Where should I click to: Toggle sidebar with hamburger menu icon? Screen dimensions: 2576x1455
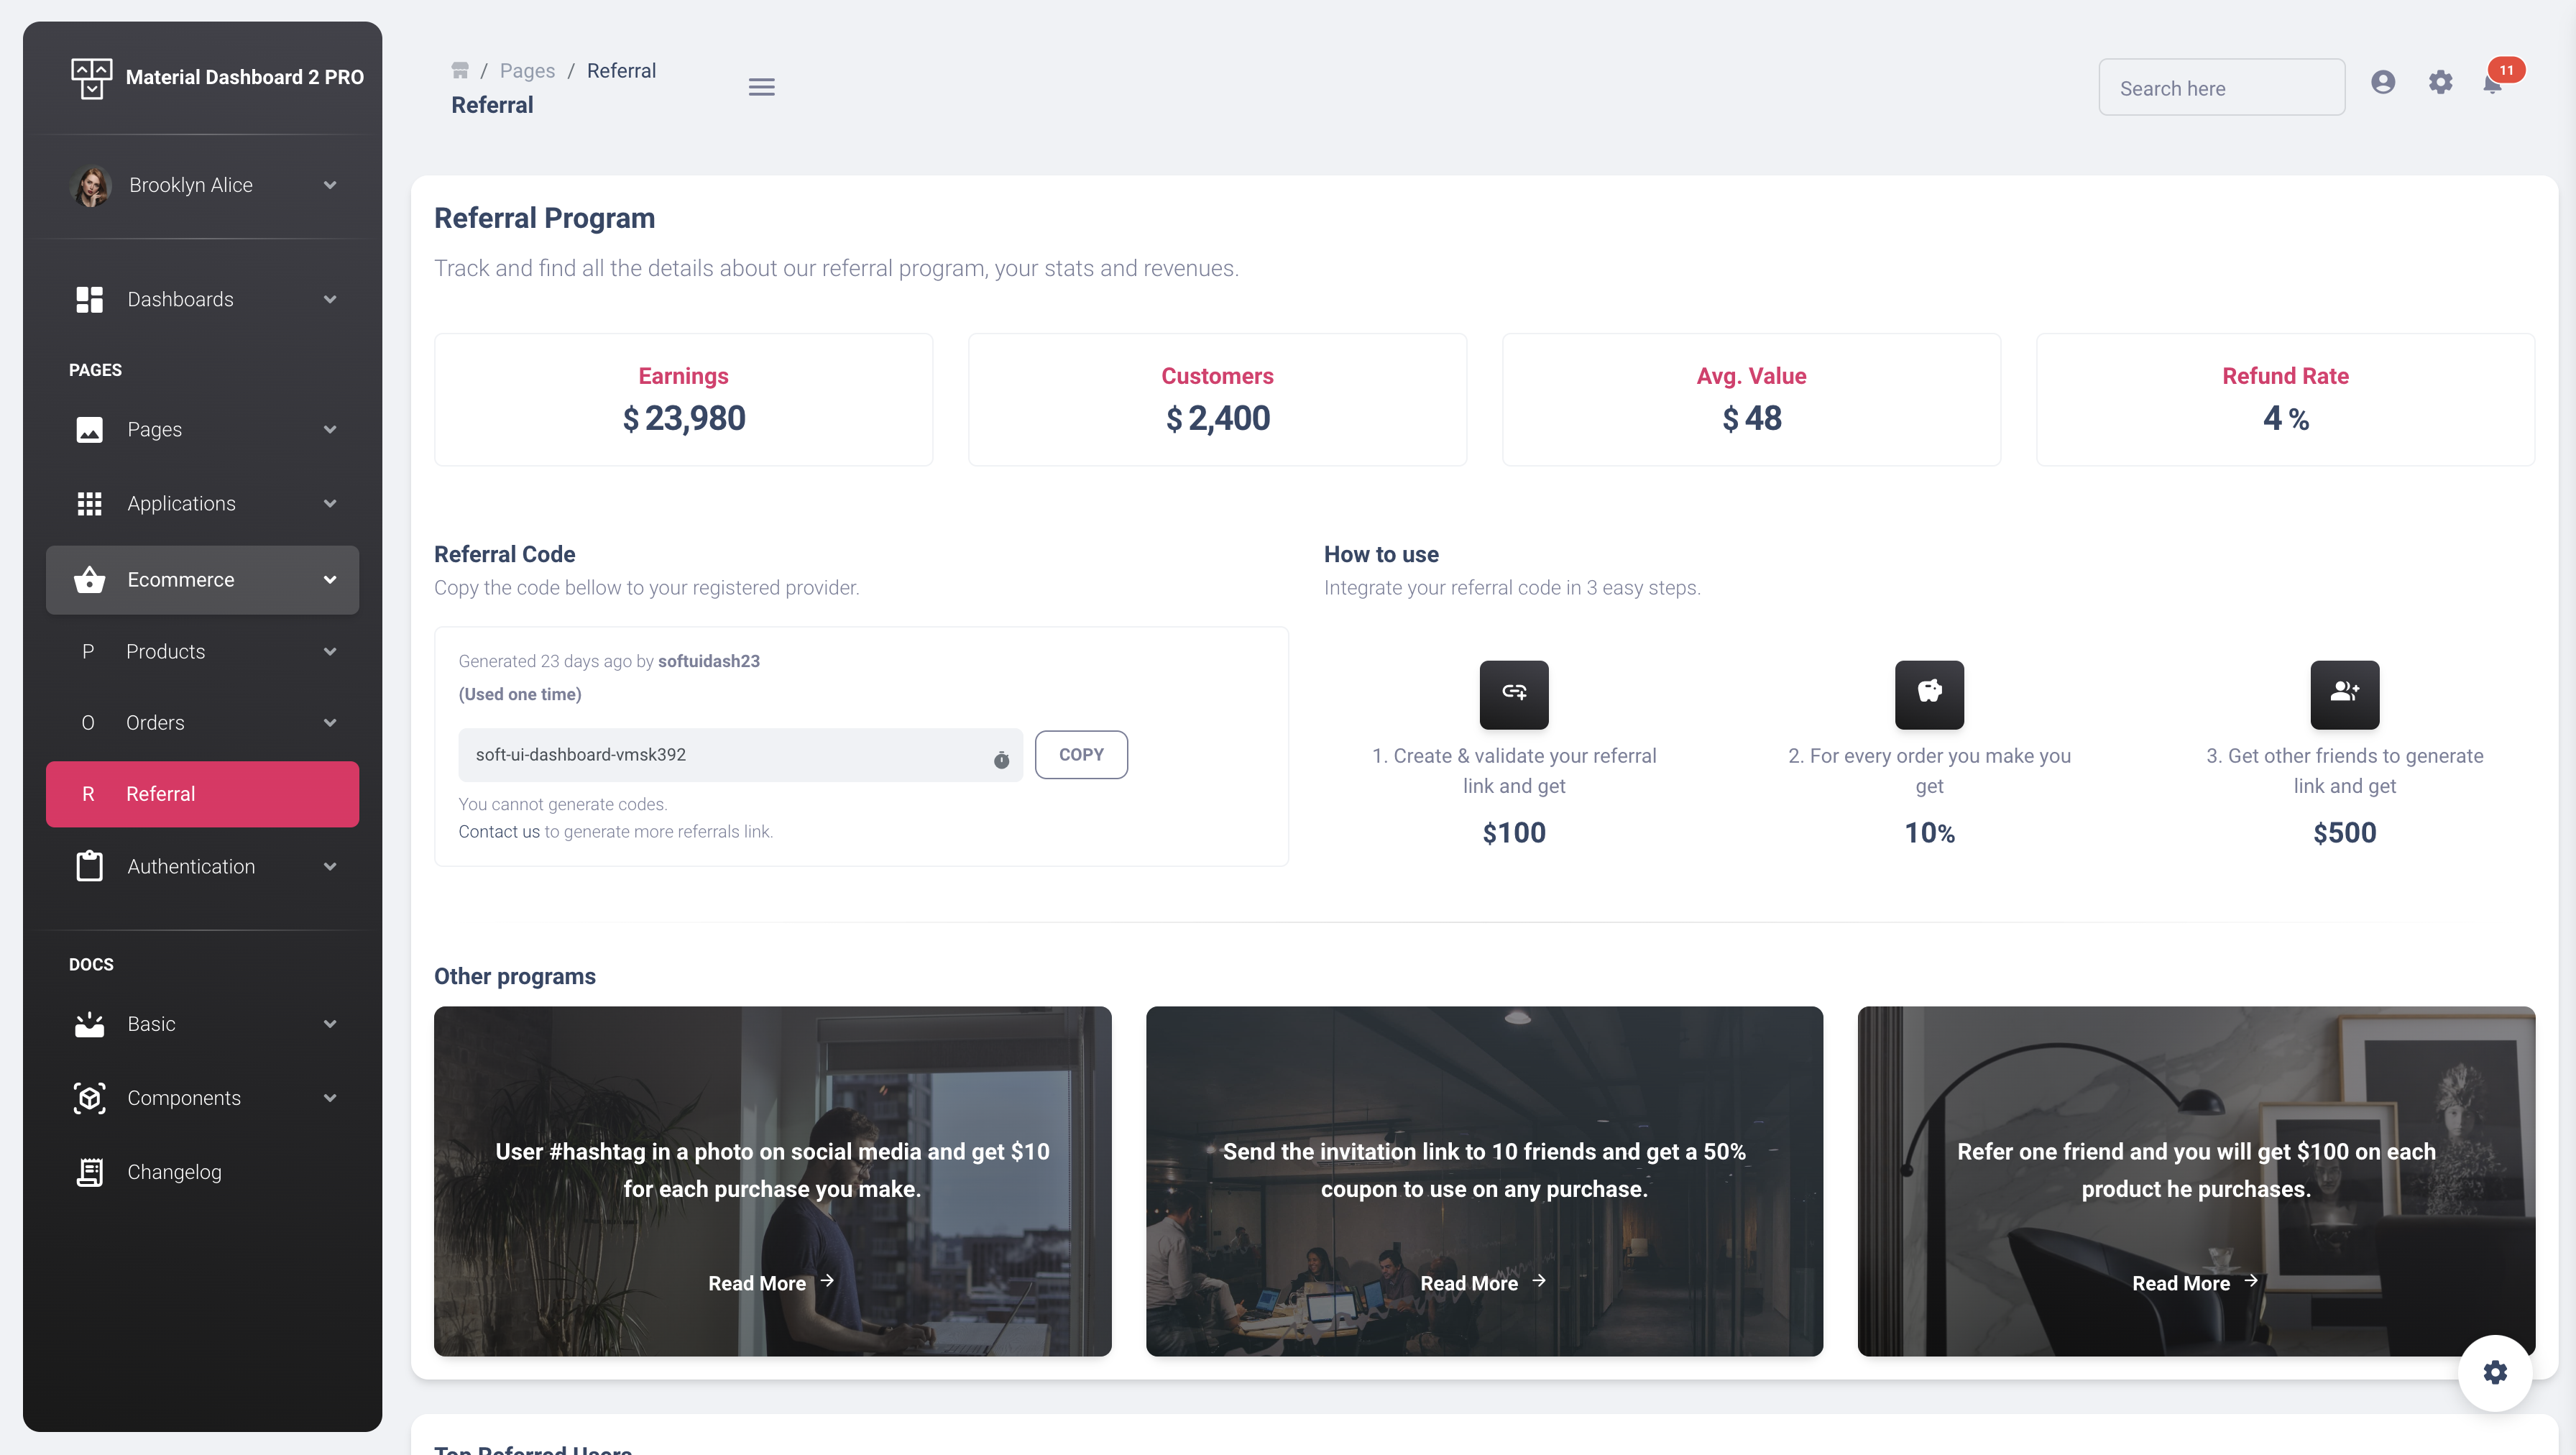pyautogui.click(x=761, y=87)
